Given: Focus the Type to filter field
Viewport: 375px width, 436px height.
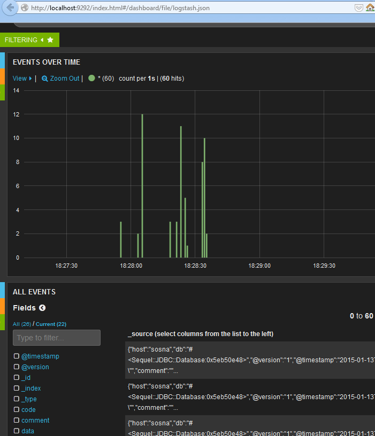Looking at the screenshot, I should coord(57,338).
